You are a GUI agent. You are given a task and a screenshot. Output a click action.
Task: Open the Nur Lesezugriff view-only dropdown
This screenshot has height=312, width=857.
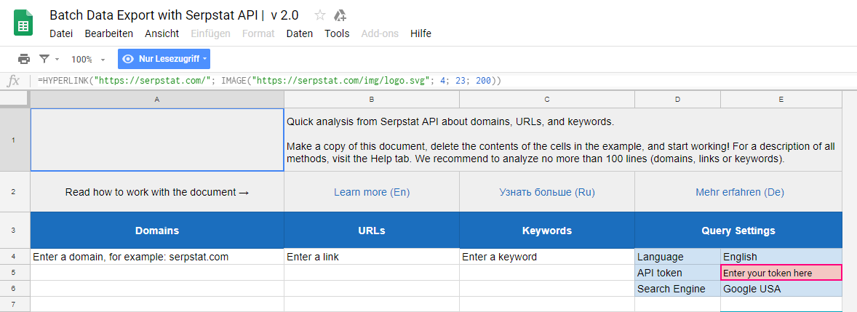click(164, 59)
